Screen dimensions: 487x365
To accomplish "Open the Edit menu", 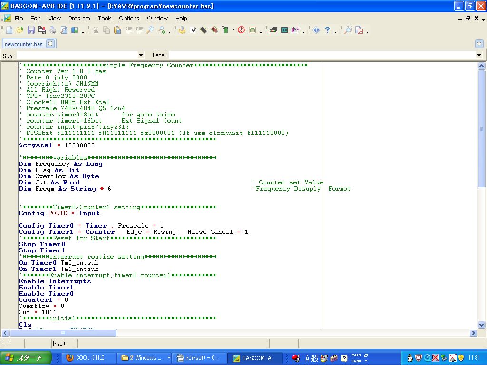I will coord(35,19).
